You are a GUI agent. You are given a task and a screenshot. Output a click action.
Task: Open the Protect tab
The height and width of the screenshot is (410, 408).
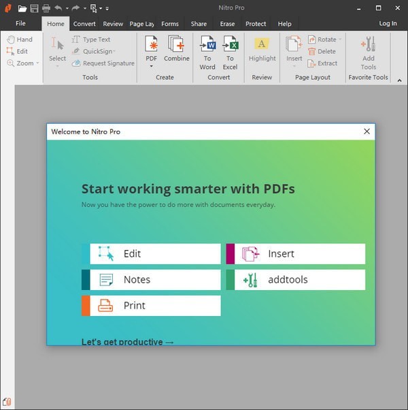(x=256, y=24)
